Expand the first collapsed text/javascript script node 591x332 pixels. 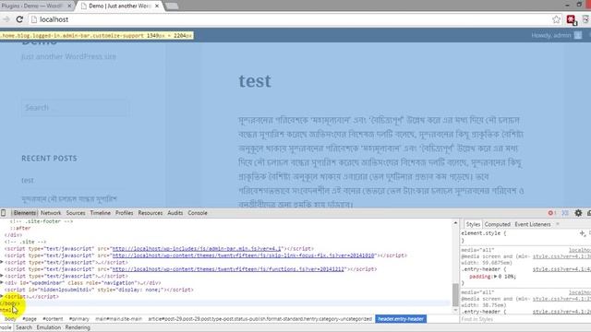(2, 262)
